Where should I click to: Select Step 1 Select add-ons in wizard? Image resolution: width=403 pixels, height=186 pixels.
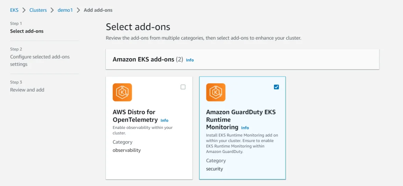click(27, 31)
